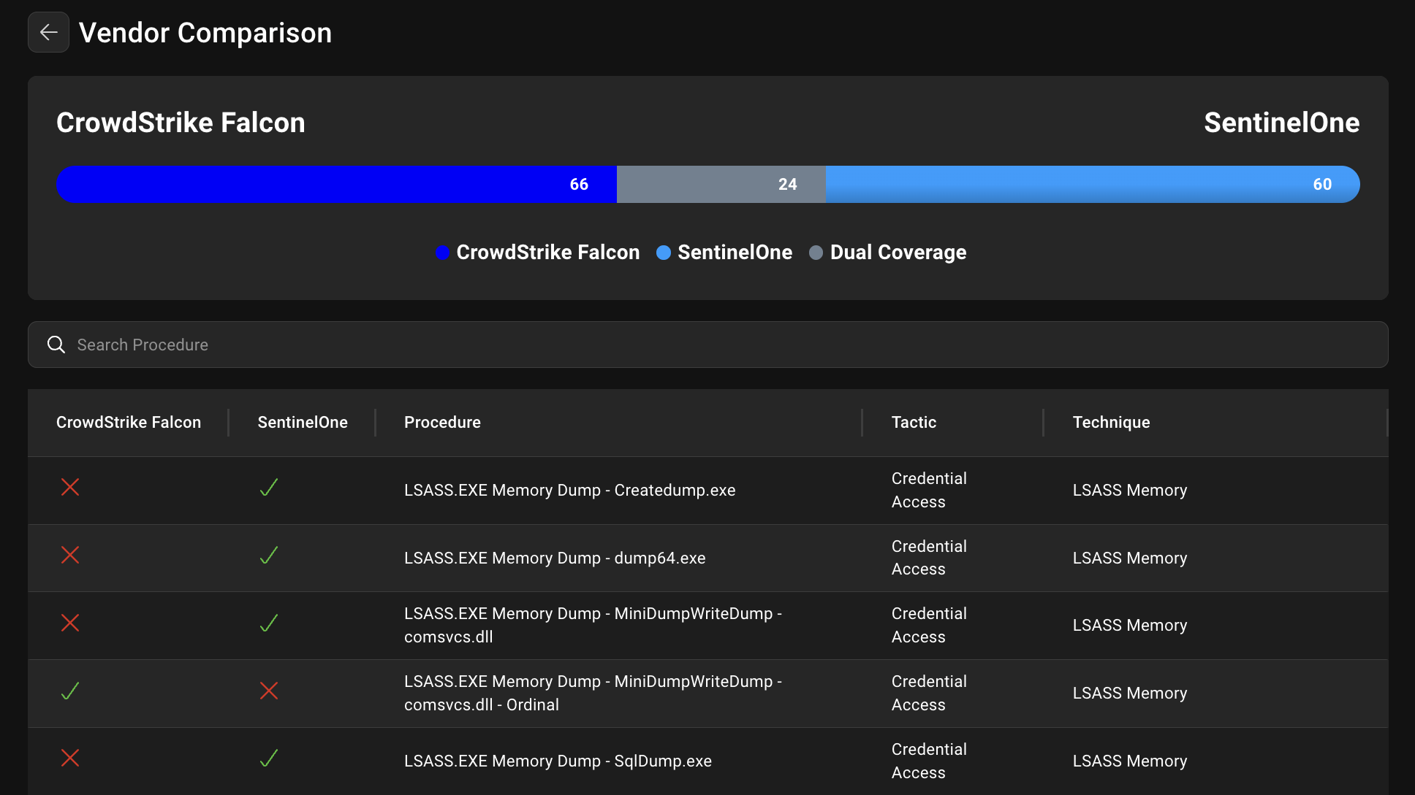The image size is (1415, 795).
Task: Click the search magnifier icon
Action: point(56,345)
